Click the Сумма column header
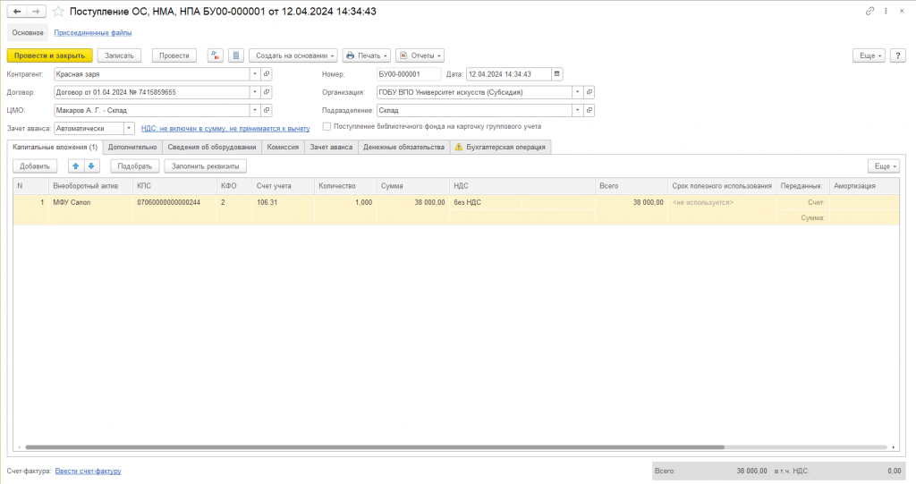 413,186
